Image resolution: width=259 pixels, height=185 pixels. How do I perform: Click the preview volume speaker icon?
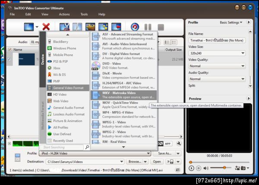click(x=206, y=168)
